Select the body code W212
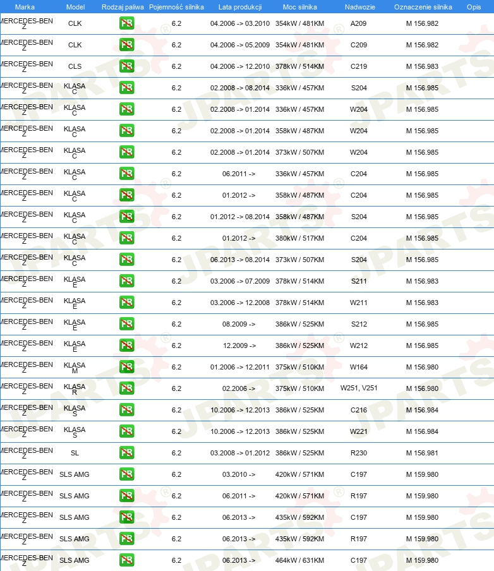494x571 pixels. coord(358,346)
